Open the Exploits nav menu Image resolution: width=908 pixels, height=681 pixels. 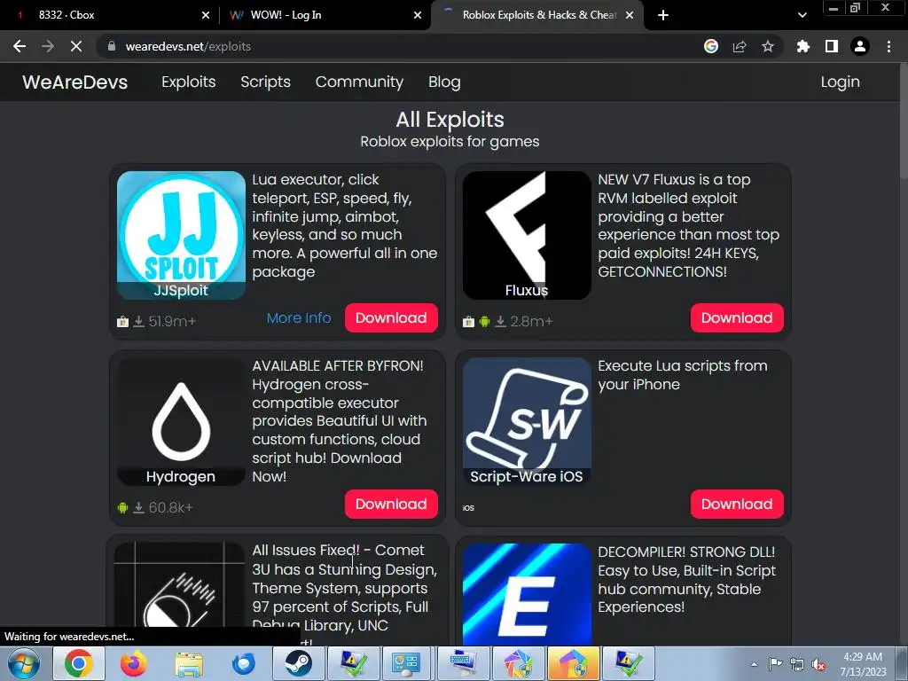click(x=188, y=82)
